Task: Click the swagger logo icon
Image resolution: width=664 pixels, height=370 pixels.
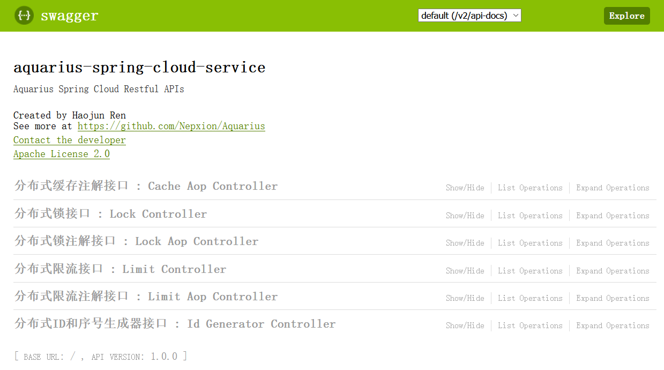Action: coord(24,16)
